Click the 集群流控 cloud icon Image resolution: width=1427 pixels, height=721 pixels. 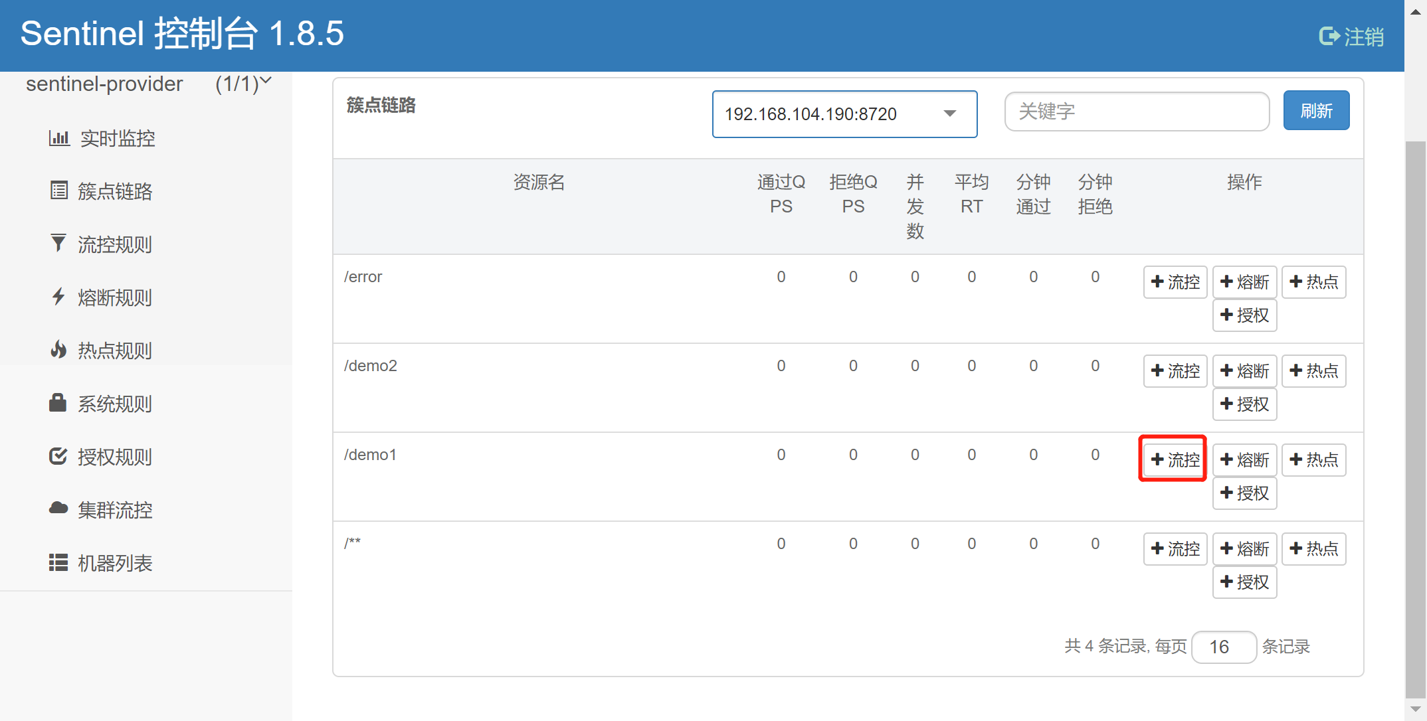tap(58, 508)
